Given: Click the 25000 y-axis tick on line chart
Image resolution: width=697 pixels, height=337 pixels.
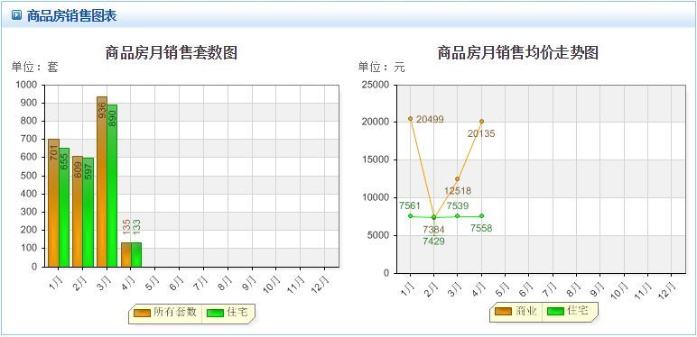Looking at the screenshot, I should coord(376,85).
